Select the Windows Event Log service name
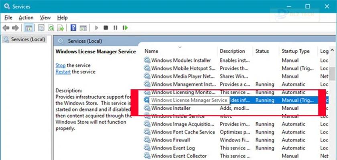 tap(173, 148)
